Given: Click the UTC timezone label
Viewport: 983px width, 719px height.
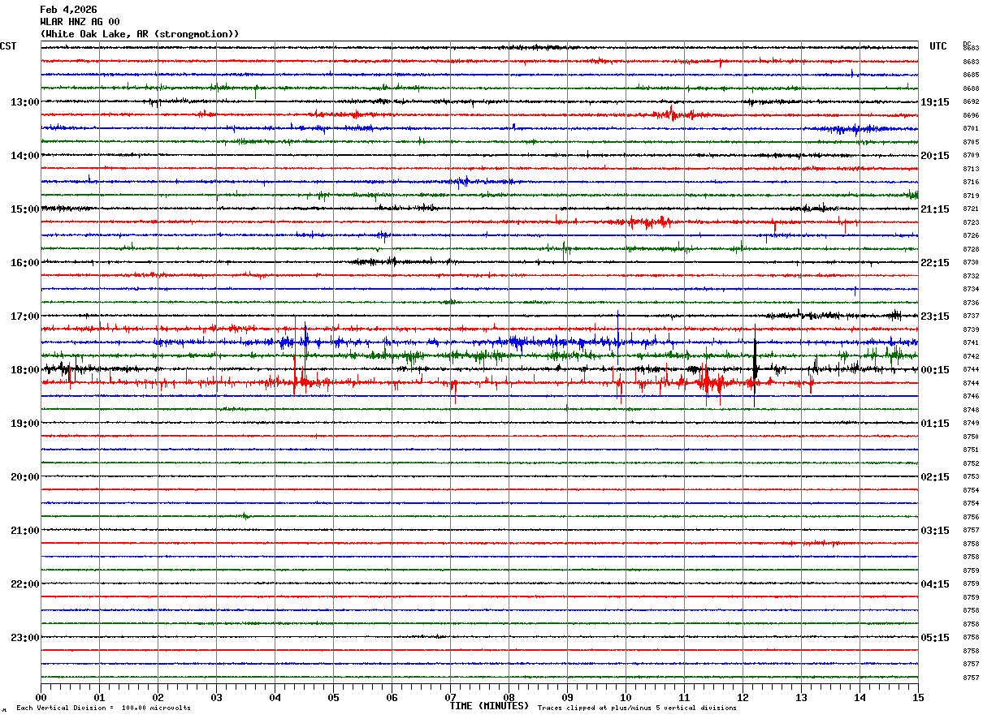Looking at the screenshot, I should [x=938, y=46].
